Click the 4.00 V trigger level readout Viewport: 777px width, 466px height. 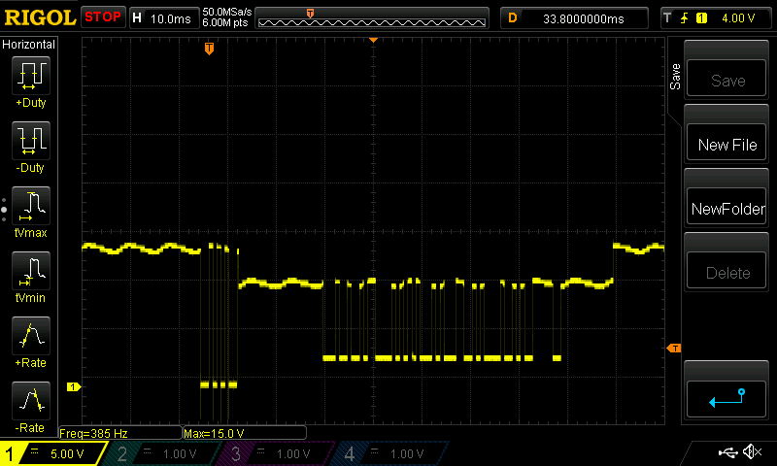[738, 18]
